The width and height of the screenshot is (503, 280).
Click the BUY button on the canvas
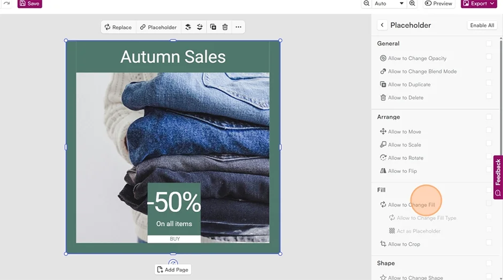tap(174, 239)
